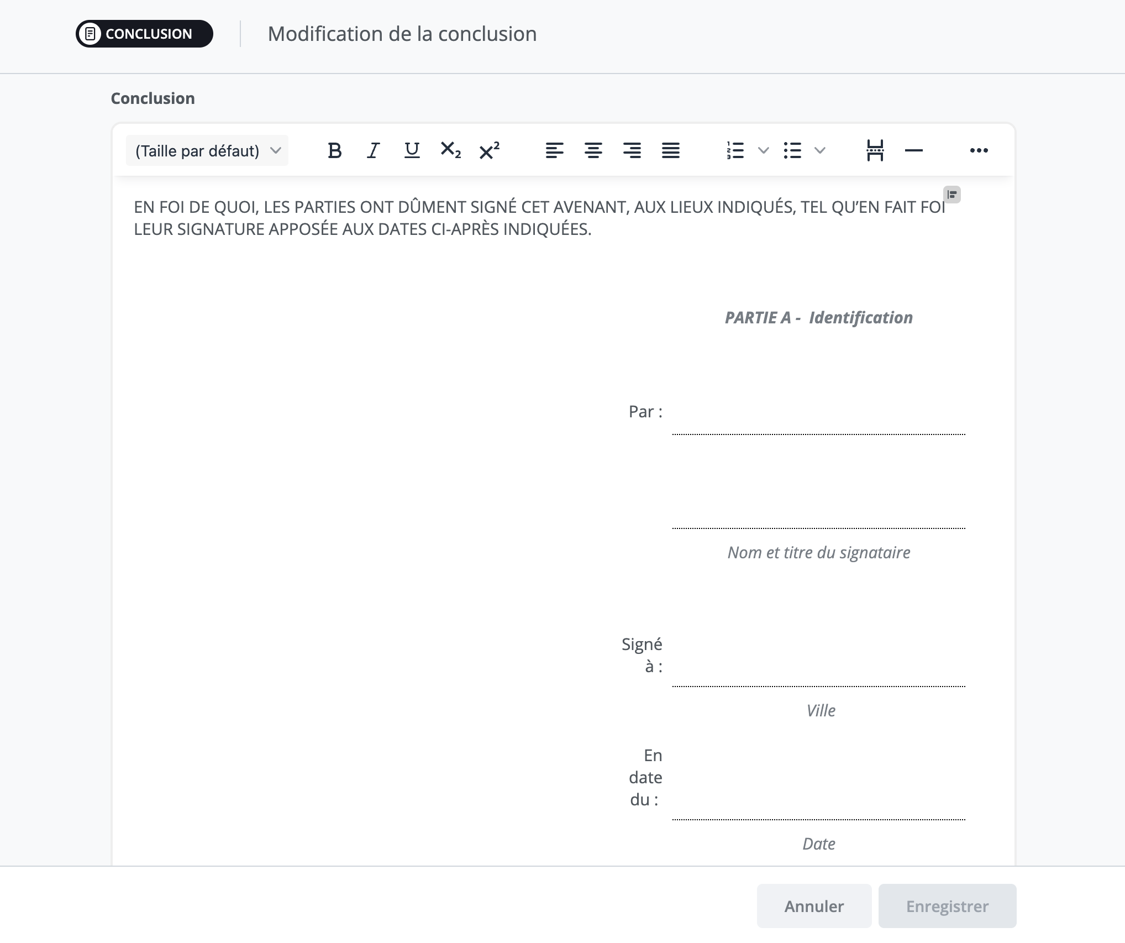Click the Enregistrer button
Viewport: 1125px width, 943px height.
[947, 906]
